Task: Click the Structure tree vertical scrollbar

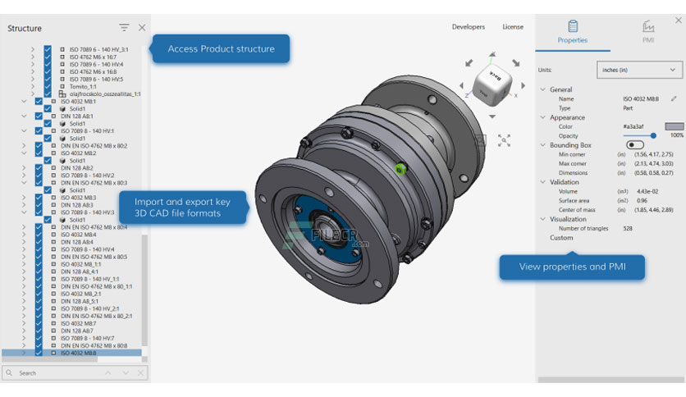Action: tap(144, 290)
